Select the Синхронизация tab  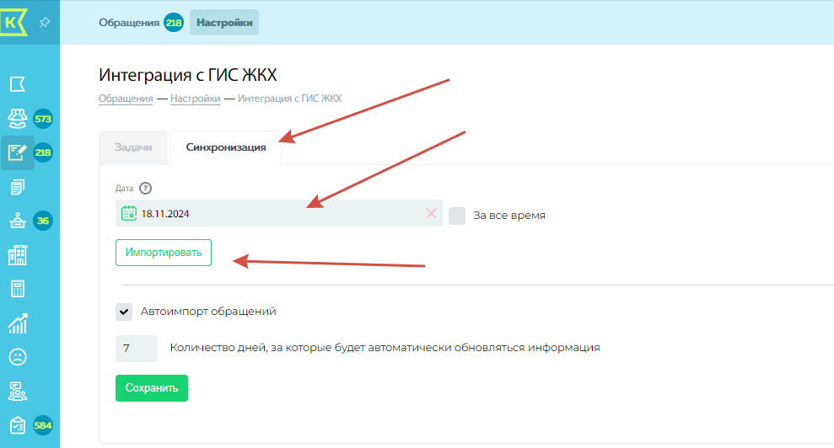pyautogui.click(x=225, y=147)
